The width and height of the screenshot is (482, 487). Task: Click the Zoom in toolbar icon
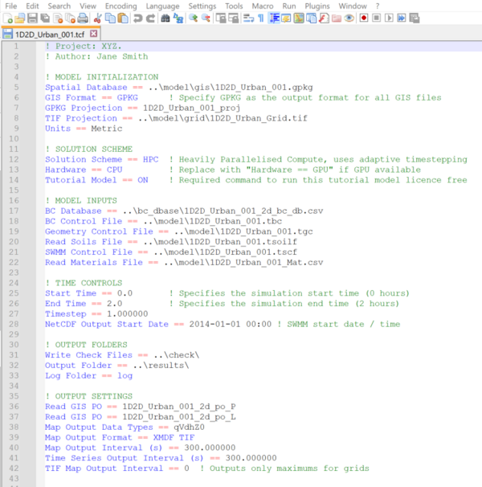point(194,18)
